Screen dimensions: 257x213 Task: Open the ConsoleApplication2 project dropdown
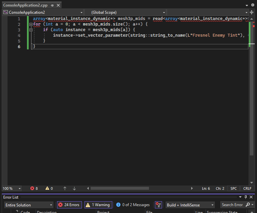click(x=43, y=12)
